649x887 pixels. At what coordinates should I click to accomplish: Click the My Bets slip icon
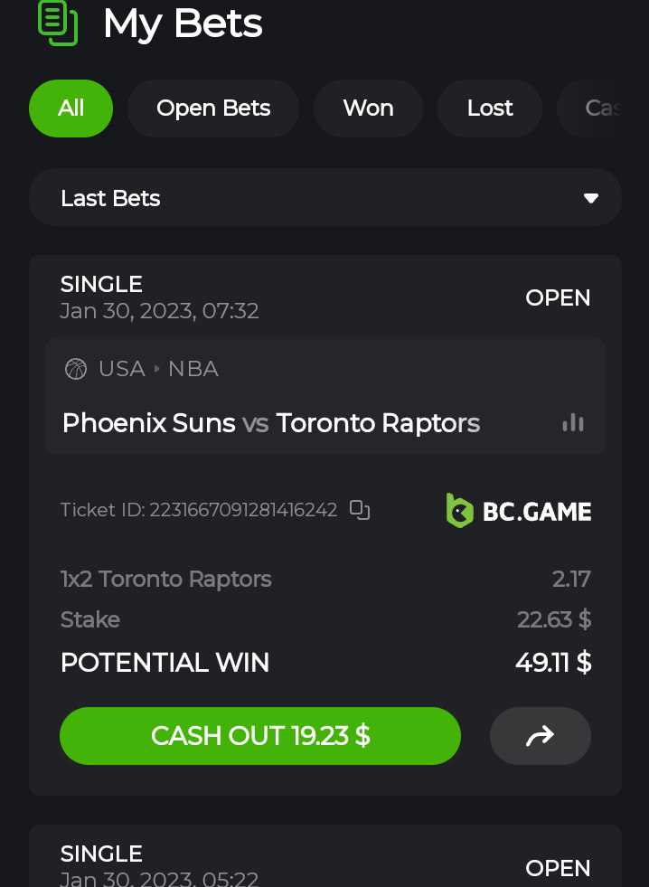(x=58, y=22)
